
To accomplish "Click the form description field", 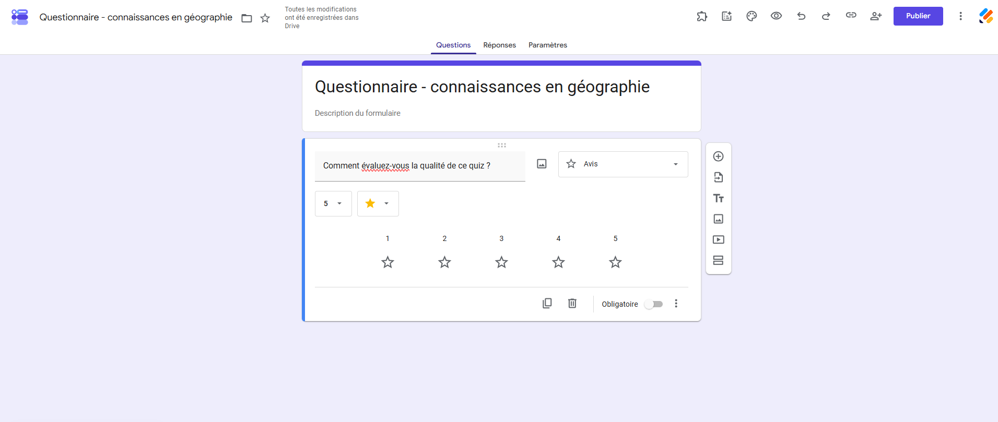I will click(501, 113).
